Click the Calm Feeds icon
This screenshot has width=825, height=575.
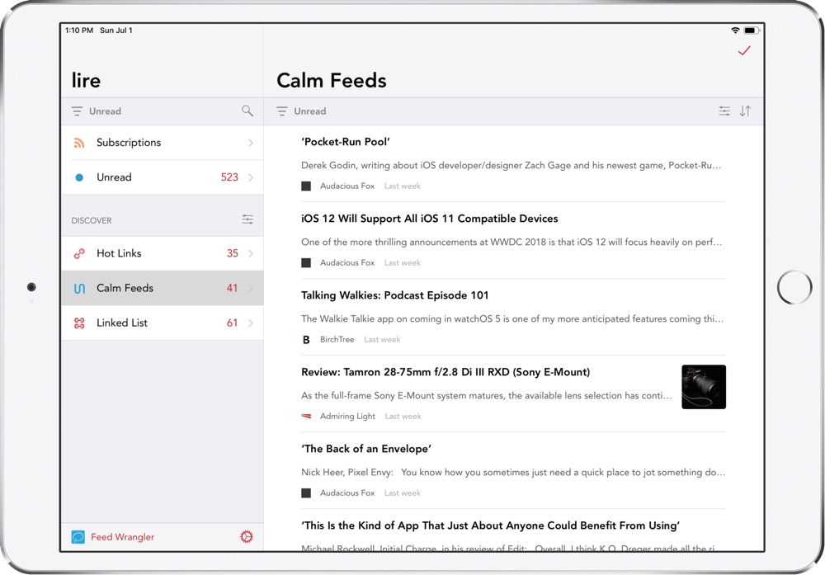(79, 288)
